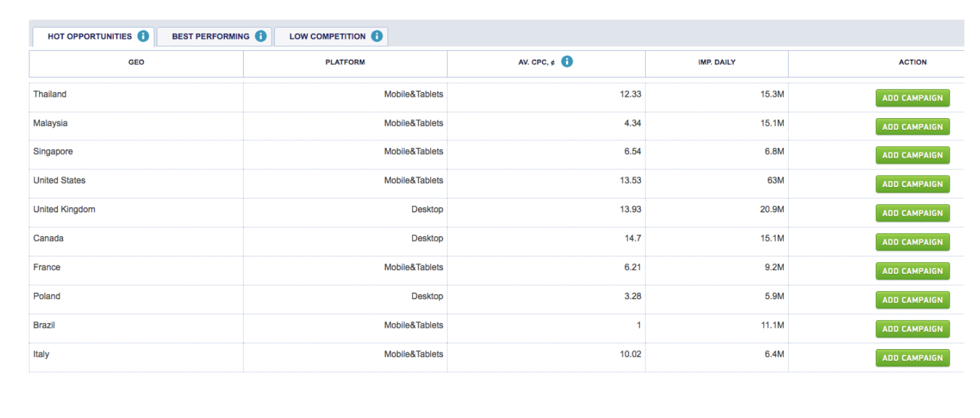Click the 12.33 CPC value
The width and height of the screenshot is (980, 418).
click(x=630, y=94)
